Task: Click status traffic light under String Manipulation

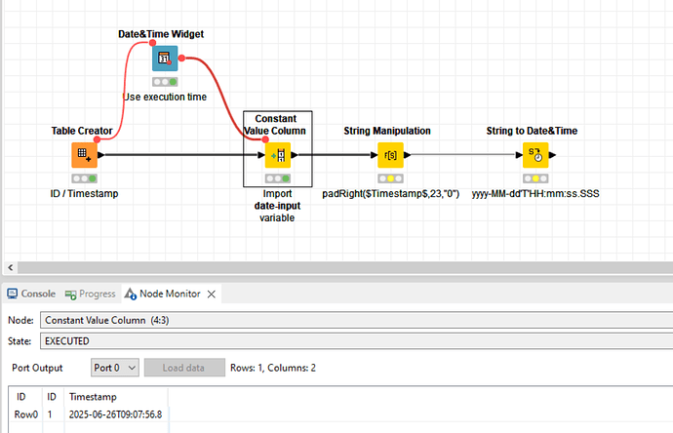Action: tap(390, 178)
